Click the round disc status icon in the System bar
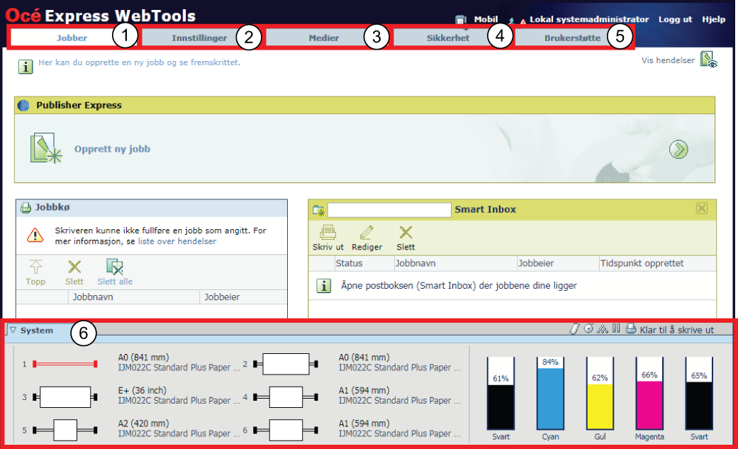The width and height of the screenshot is (738, 449). coord(588,329)
